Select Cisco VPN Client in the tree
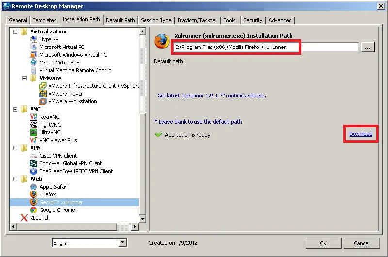Image resolution: width=388 pixels, height=257 pixels. pyautogui.click(x=58, y=156)
